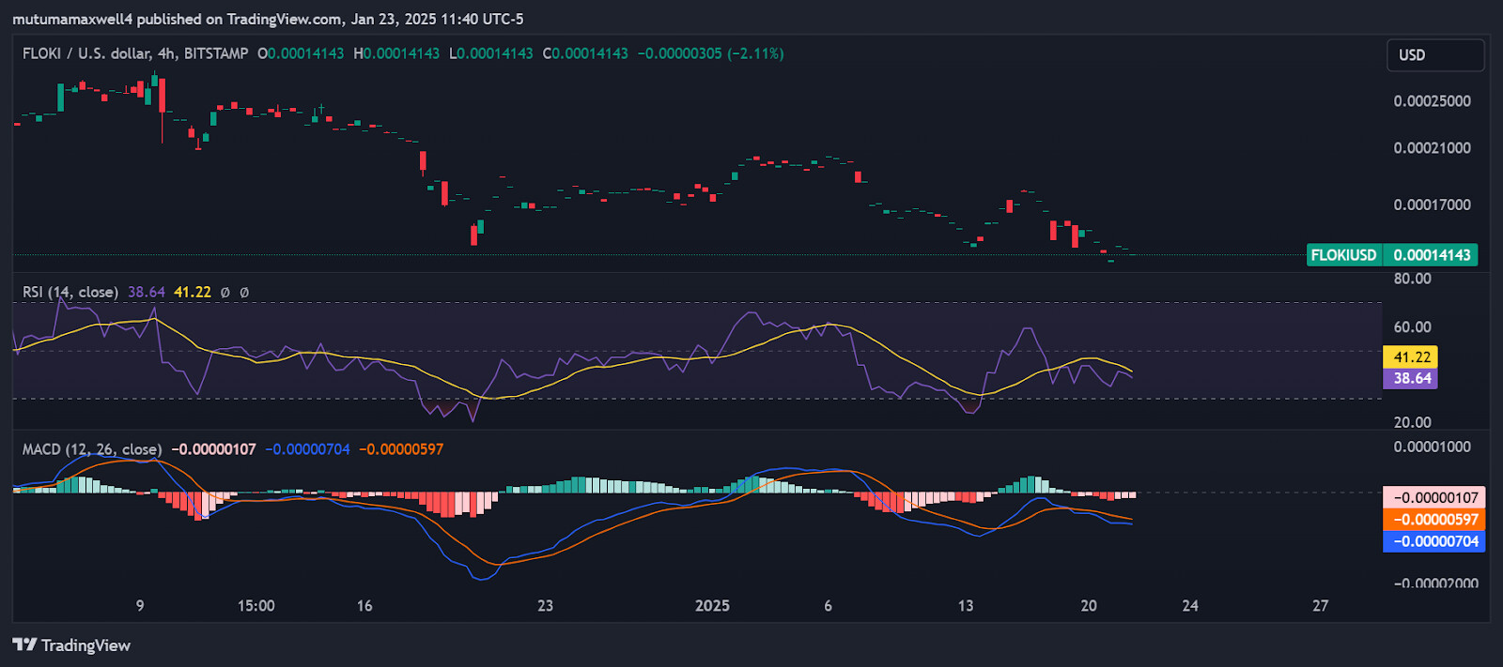Open the MACD (12, 26, close) indicator legend
Viewport: 1503px width, 667px height.
pyautogui.click(x=92, y=449)
